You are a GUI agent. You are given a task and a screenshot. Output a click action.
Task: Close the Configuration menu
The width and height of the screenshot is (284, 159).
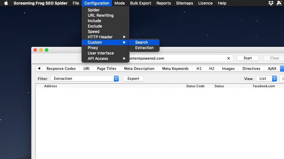[x=97, y=3]
